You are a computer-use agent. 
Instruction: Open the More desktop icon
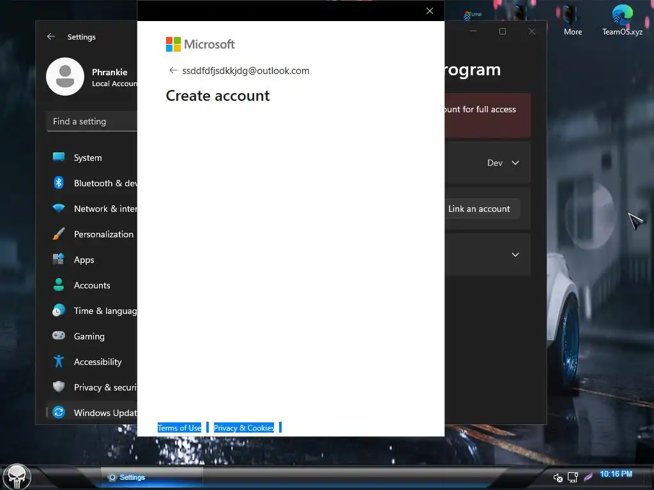(573, 20)
